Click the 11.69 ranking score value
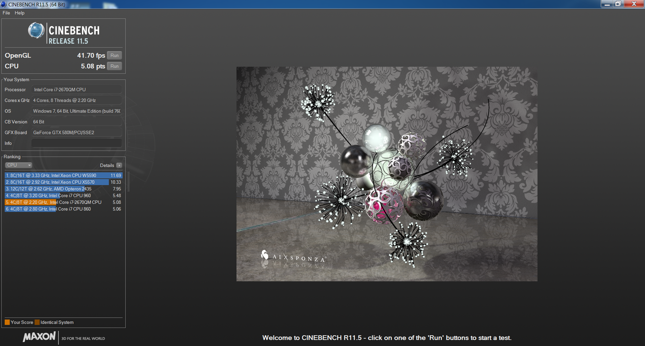645x346 pixels. pos(116,175)
